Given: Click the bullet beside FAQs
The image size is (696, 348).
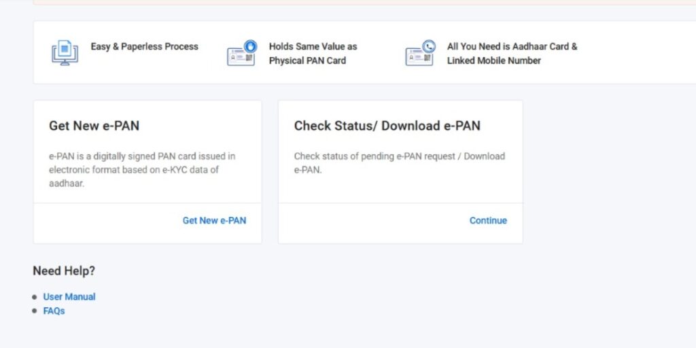Looking at the screenshot, I should [35, 311].
